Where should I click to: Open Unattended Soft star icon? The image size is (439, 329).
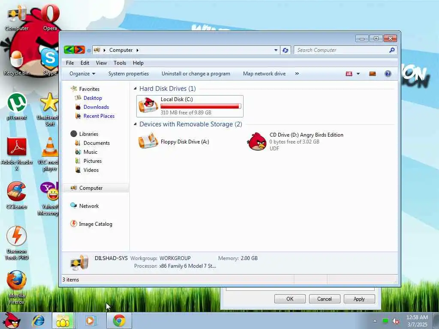(x=48, y=109)
